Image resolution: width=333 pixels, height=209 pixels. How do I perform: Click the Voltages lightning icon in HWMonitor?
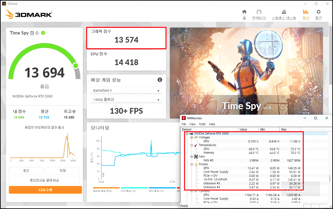click(196, 137)
